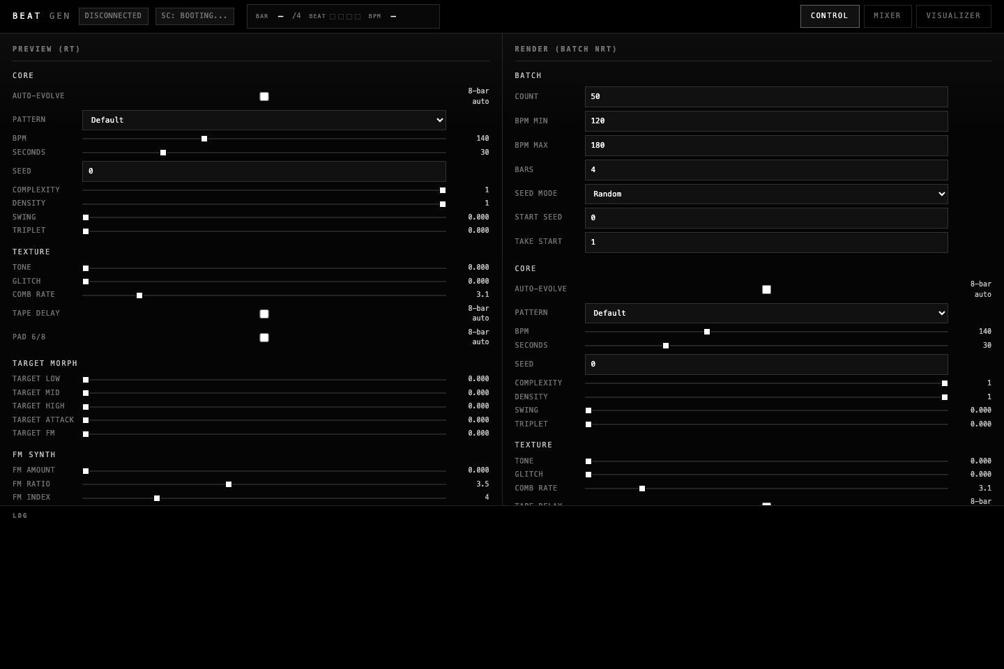
Task: Open the PATTERN dropdown in Preview
Action: (x=264, y=120)
